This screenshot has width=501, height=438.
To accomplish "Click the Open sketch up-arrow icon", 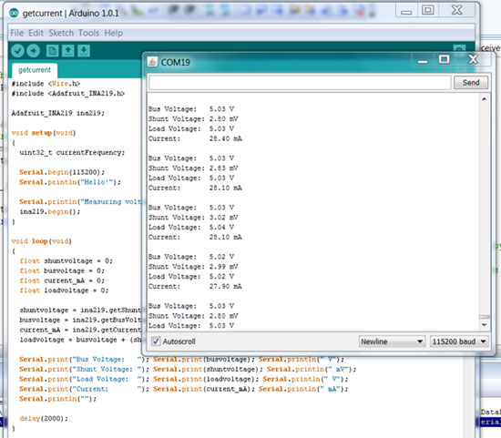I will [x=68, y=51].
